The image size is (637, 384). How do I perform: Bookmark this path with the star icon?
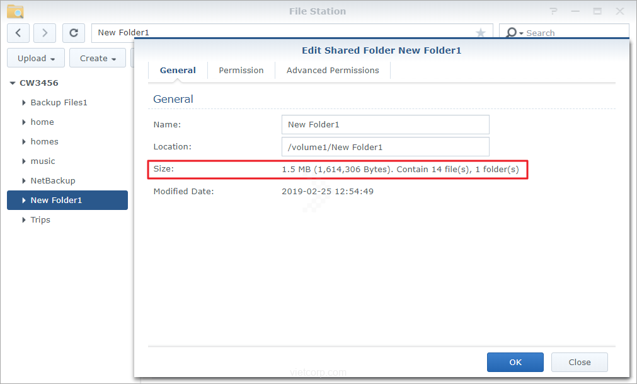tap(481, 33)
